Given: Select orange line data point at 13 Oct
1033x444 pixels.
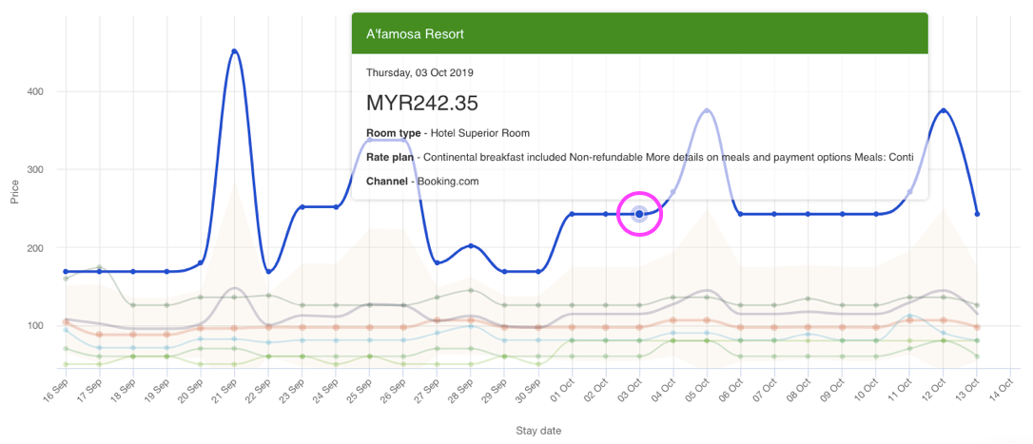Looking at the screenshot, I should pyautogui.click(x=977, y=327).
